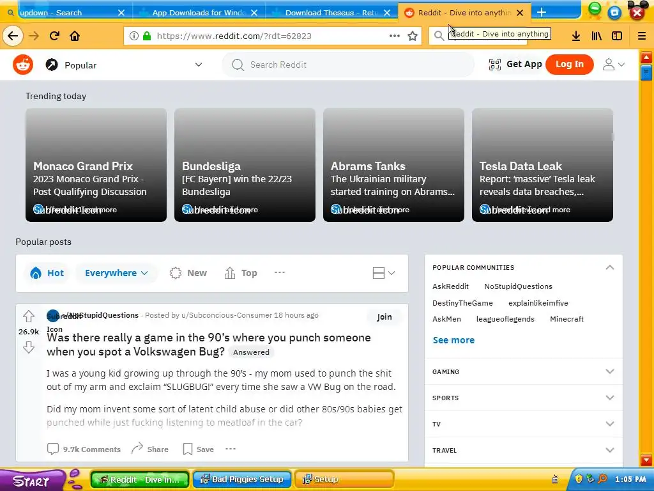654x491 pixels.
Task: Open the Monaco Grand Prix trending card
Action: (96, 165)
